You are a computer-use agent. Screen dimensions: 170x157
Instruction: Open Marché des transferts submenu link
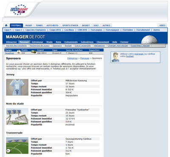pyautogui.click(x=17, y=46)
